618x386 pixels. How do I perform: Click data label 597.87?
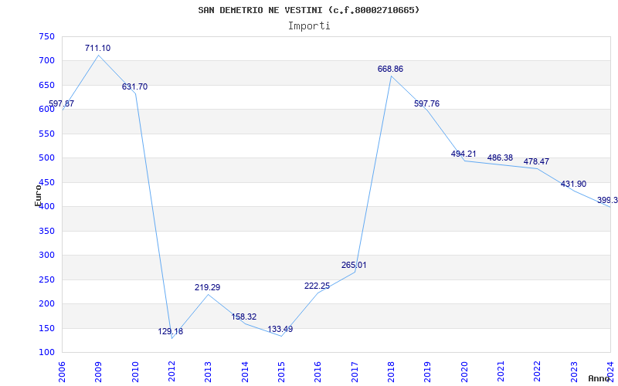pyautogui.click(x=61, y=104)
